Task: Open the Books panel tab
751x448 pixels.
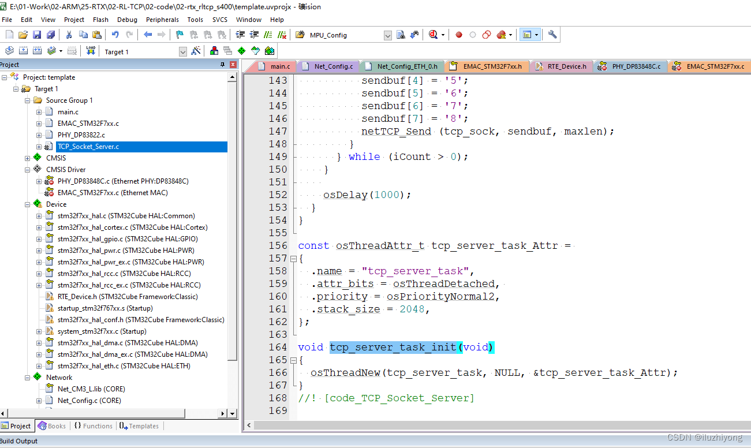Action: click(x=52, y=426)
